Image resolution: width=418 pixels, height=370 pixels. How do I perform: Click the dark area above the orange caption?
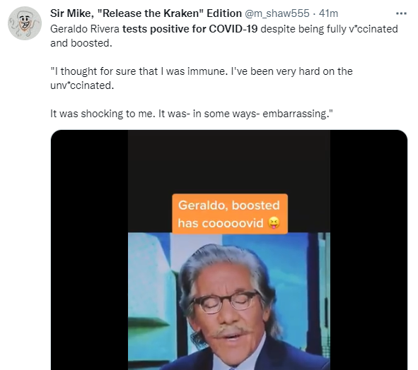click(x=229, y=162)
